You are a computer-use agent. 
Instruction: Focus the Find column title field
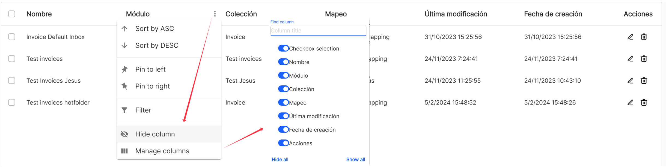(x=318, y=31)
